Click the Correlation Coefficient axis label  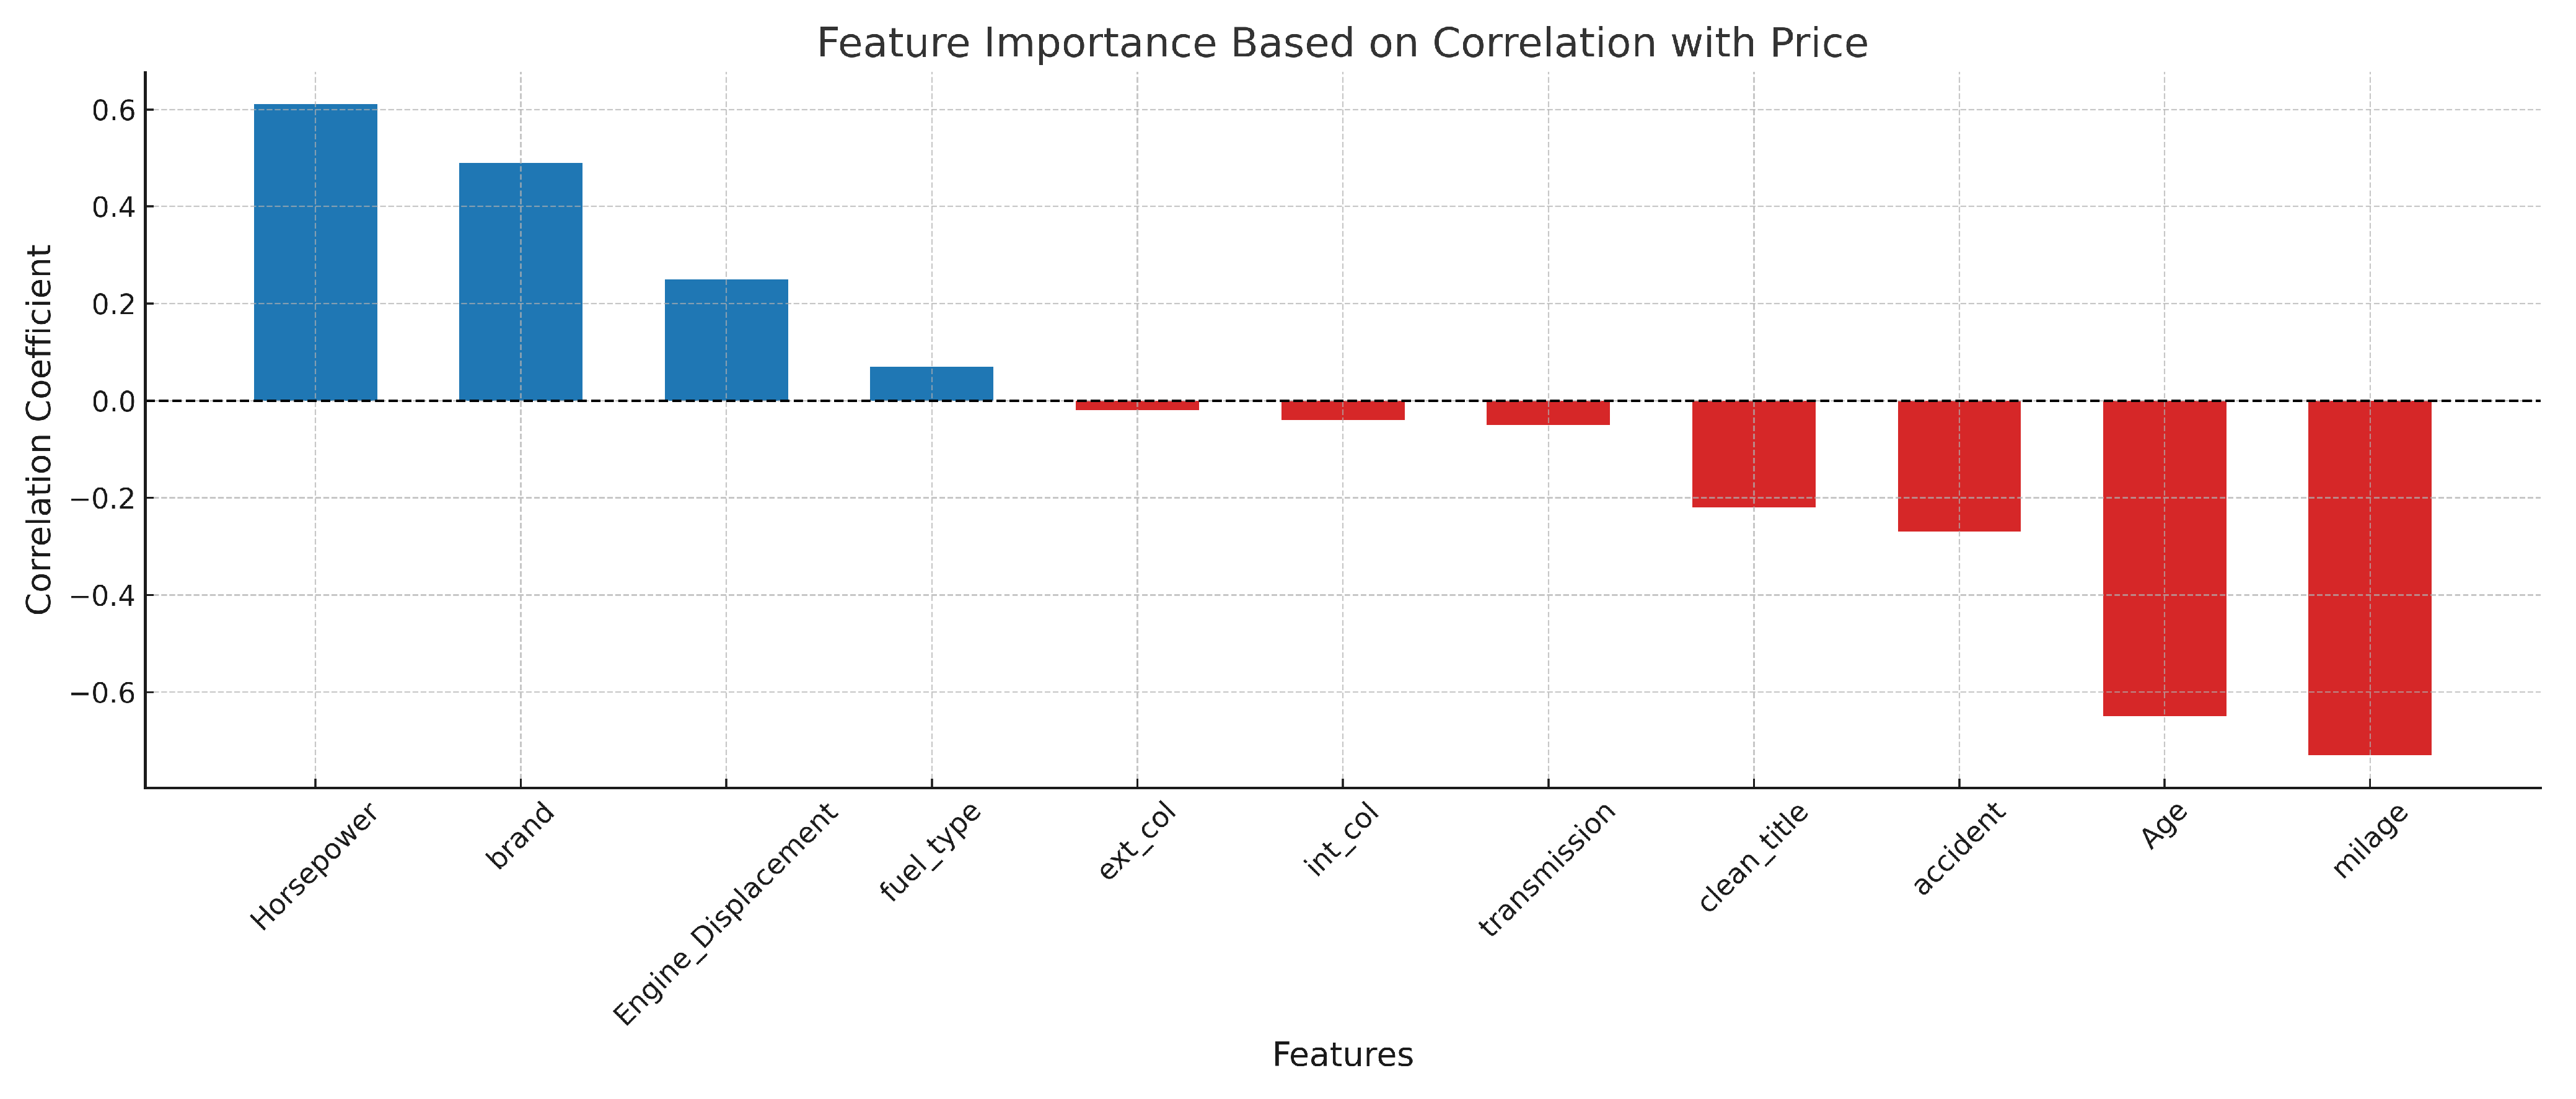pyautogui.click(x=39, y=430)
